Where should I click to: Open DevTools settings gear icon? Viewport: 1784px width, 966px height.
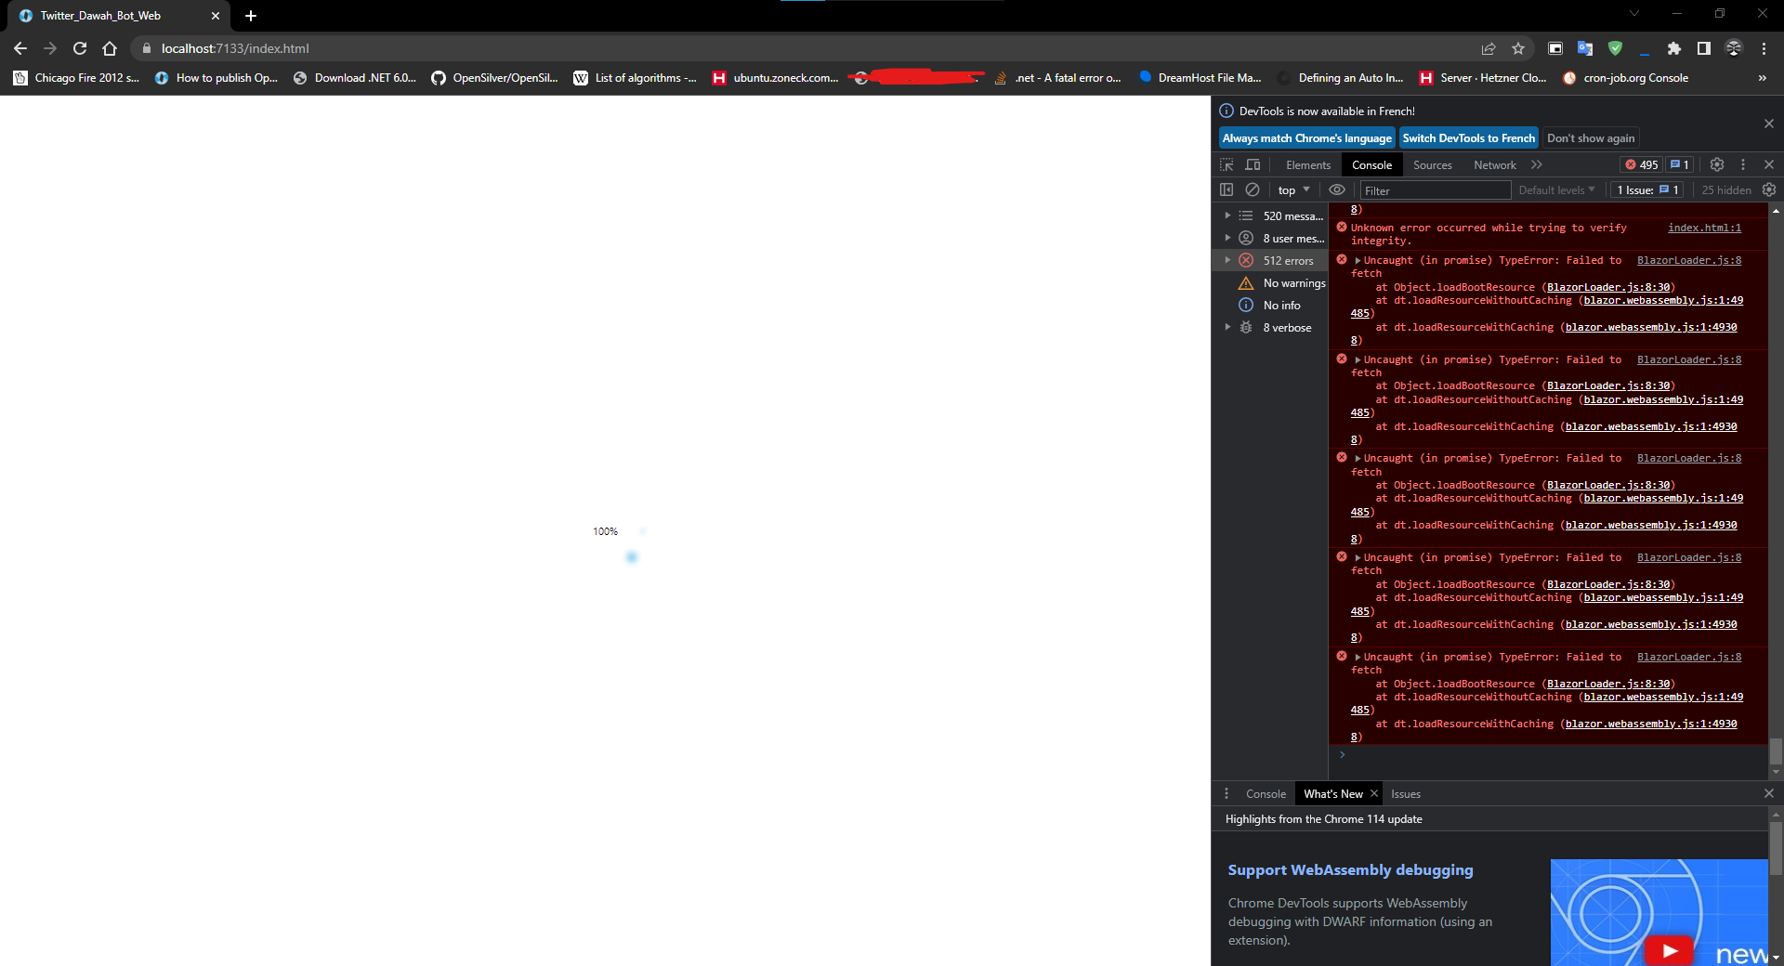point(1716,164)
